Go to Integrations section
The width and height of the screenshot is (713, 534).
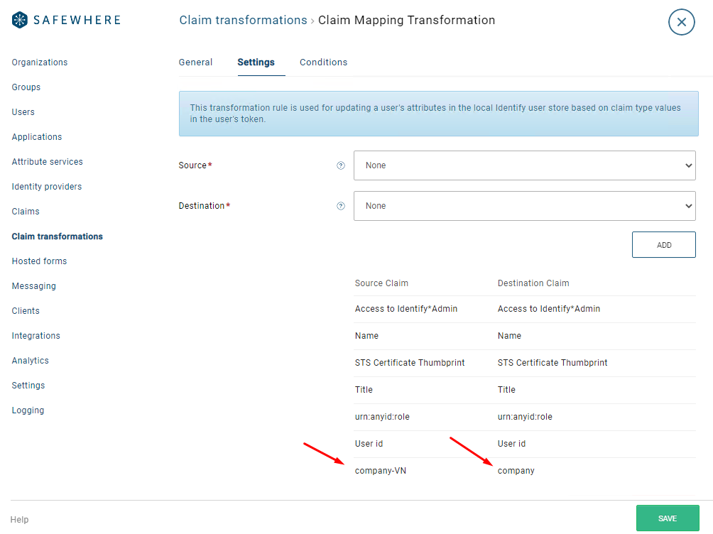tap(36, 336)
